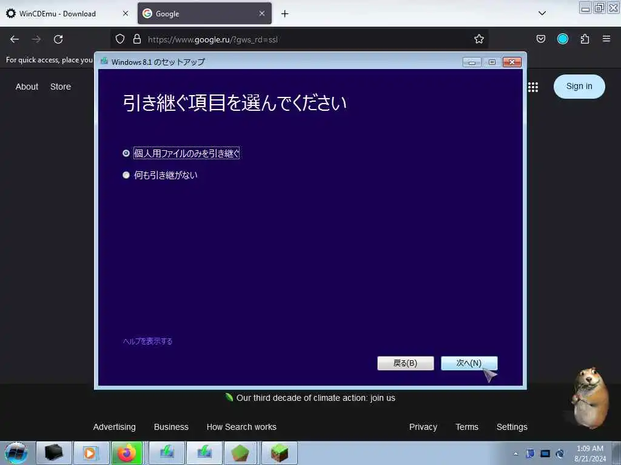Open the Advertising footer link

(114, 427)
